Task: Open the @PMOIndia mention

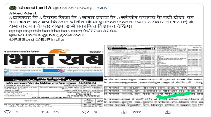Action: (x=25, y=35)
